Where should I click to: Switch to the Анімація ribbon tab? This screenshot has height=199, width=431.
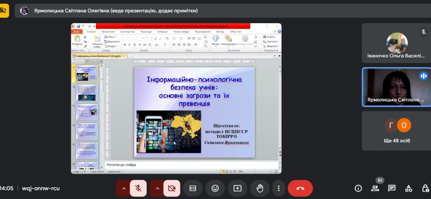click(x=163, y=32)
